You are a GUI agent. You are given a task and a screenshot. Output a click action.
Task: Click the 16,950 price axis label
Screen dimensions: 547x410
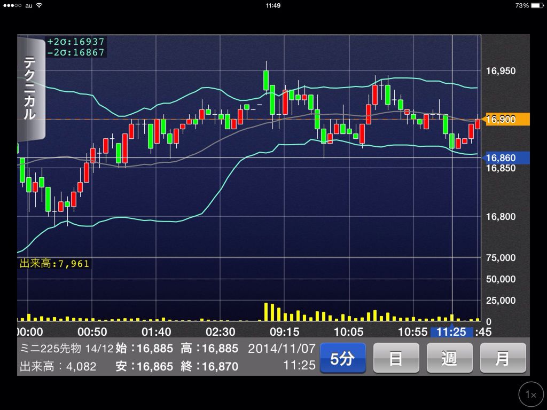(x=501, y=71)
